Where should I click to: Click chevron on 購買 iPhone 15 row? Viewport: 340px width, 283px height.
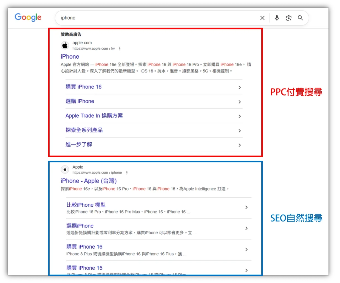[x=246, y=270]
